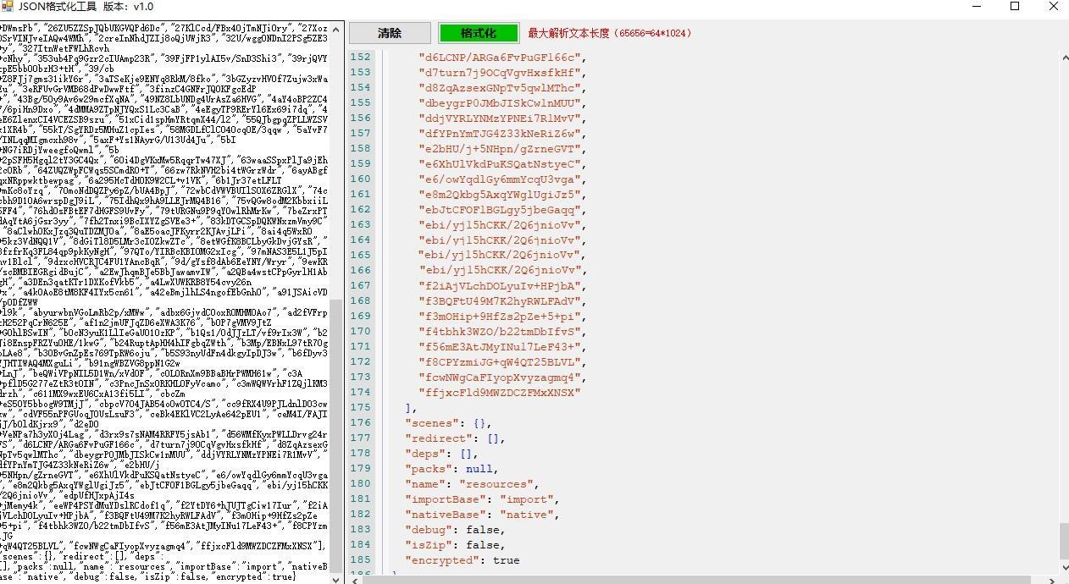Click inside the raw JSON input text area
Image resolution: width=1069 pixels, height=584 pixels.
(x=161, y=254)
